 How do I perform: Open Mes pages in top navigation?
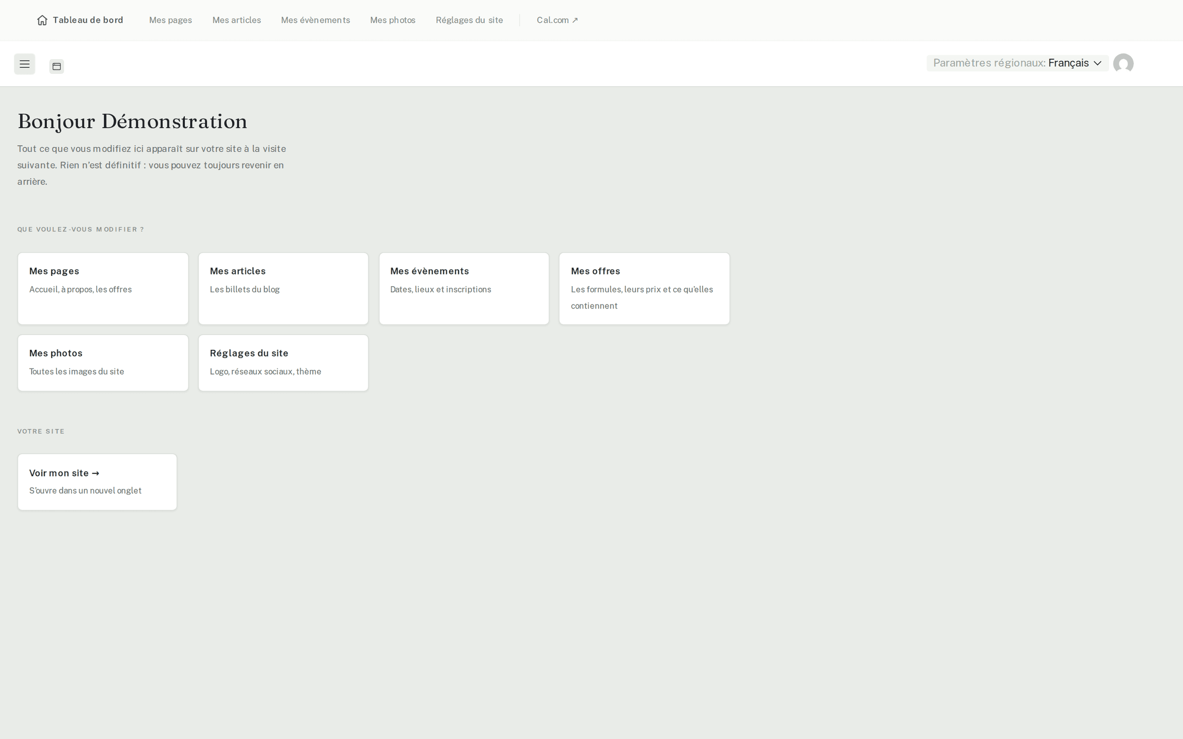(x=171, y=20)
